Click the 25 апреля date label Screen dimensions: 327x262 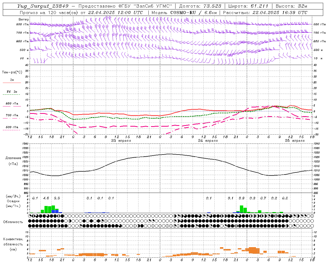[295, 141]
